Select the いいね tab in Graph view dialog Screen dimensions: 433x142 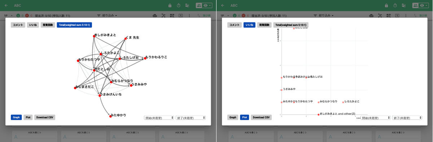click(x=33, y=25)
